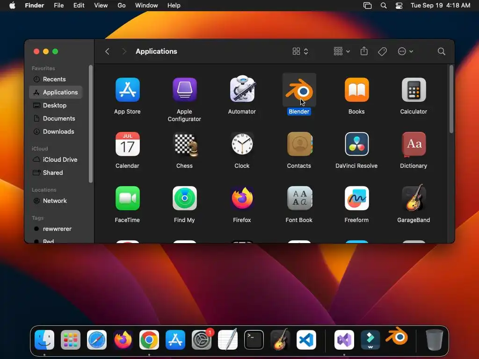Image resolution: width=479 pixels, height=359 pixels.
Task: Open the Trash in the Dock
Action: tap(435, 340)
